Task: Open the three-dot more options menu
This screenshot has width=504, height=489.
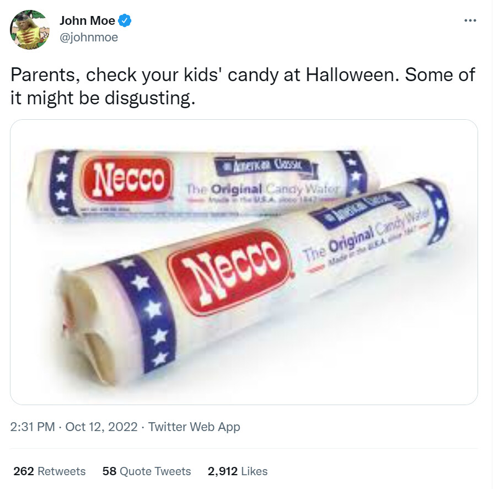Action: [470, 20]
